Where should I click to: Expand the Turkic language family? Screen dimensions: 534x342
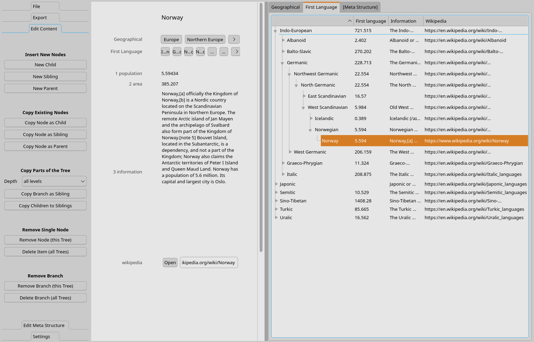pos(276,209)
